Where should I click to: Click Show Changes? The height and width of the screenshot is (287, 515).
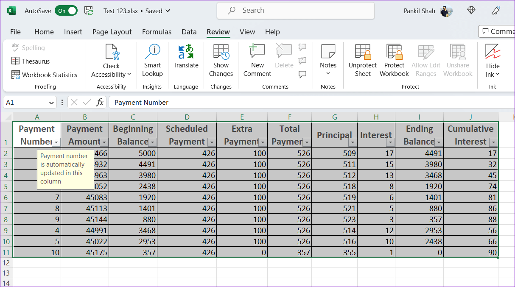coord(221,59)
